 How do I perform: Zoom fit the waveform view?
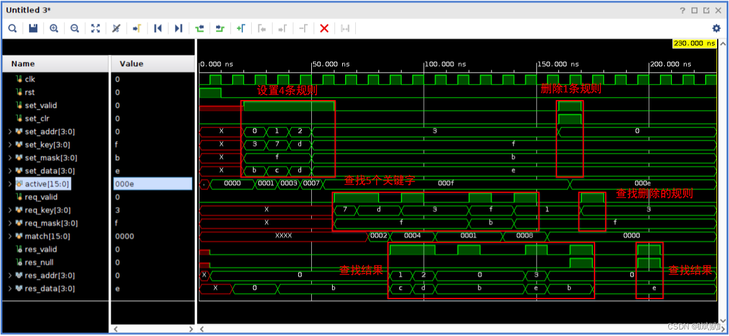pos(95,28)
